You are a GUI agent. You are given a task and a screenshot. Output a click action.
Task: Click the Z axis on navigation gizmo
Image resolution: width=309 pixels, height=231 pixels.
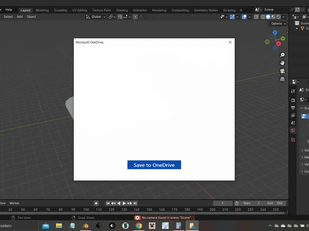[275, 33]
